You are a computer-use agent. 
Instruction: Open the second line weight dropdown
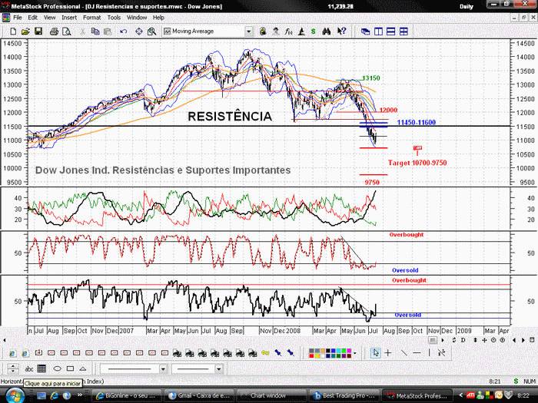click(x=219, y=368)
